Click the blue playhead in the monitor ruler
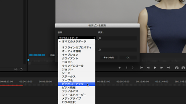 click(x=28, y=60)
